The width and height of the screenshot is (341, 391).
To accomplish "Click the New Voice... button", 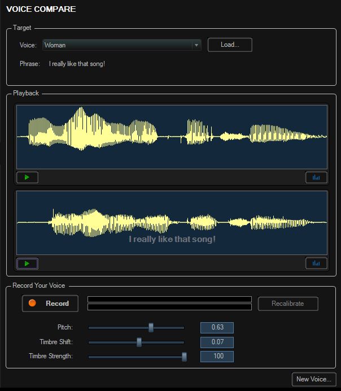I will 314,379.
